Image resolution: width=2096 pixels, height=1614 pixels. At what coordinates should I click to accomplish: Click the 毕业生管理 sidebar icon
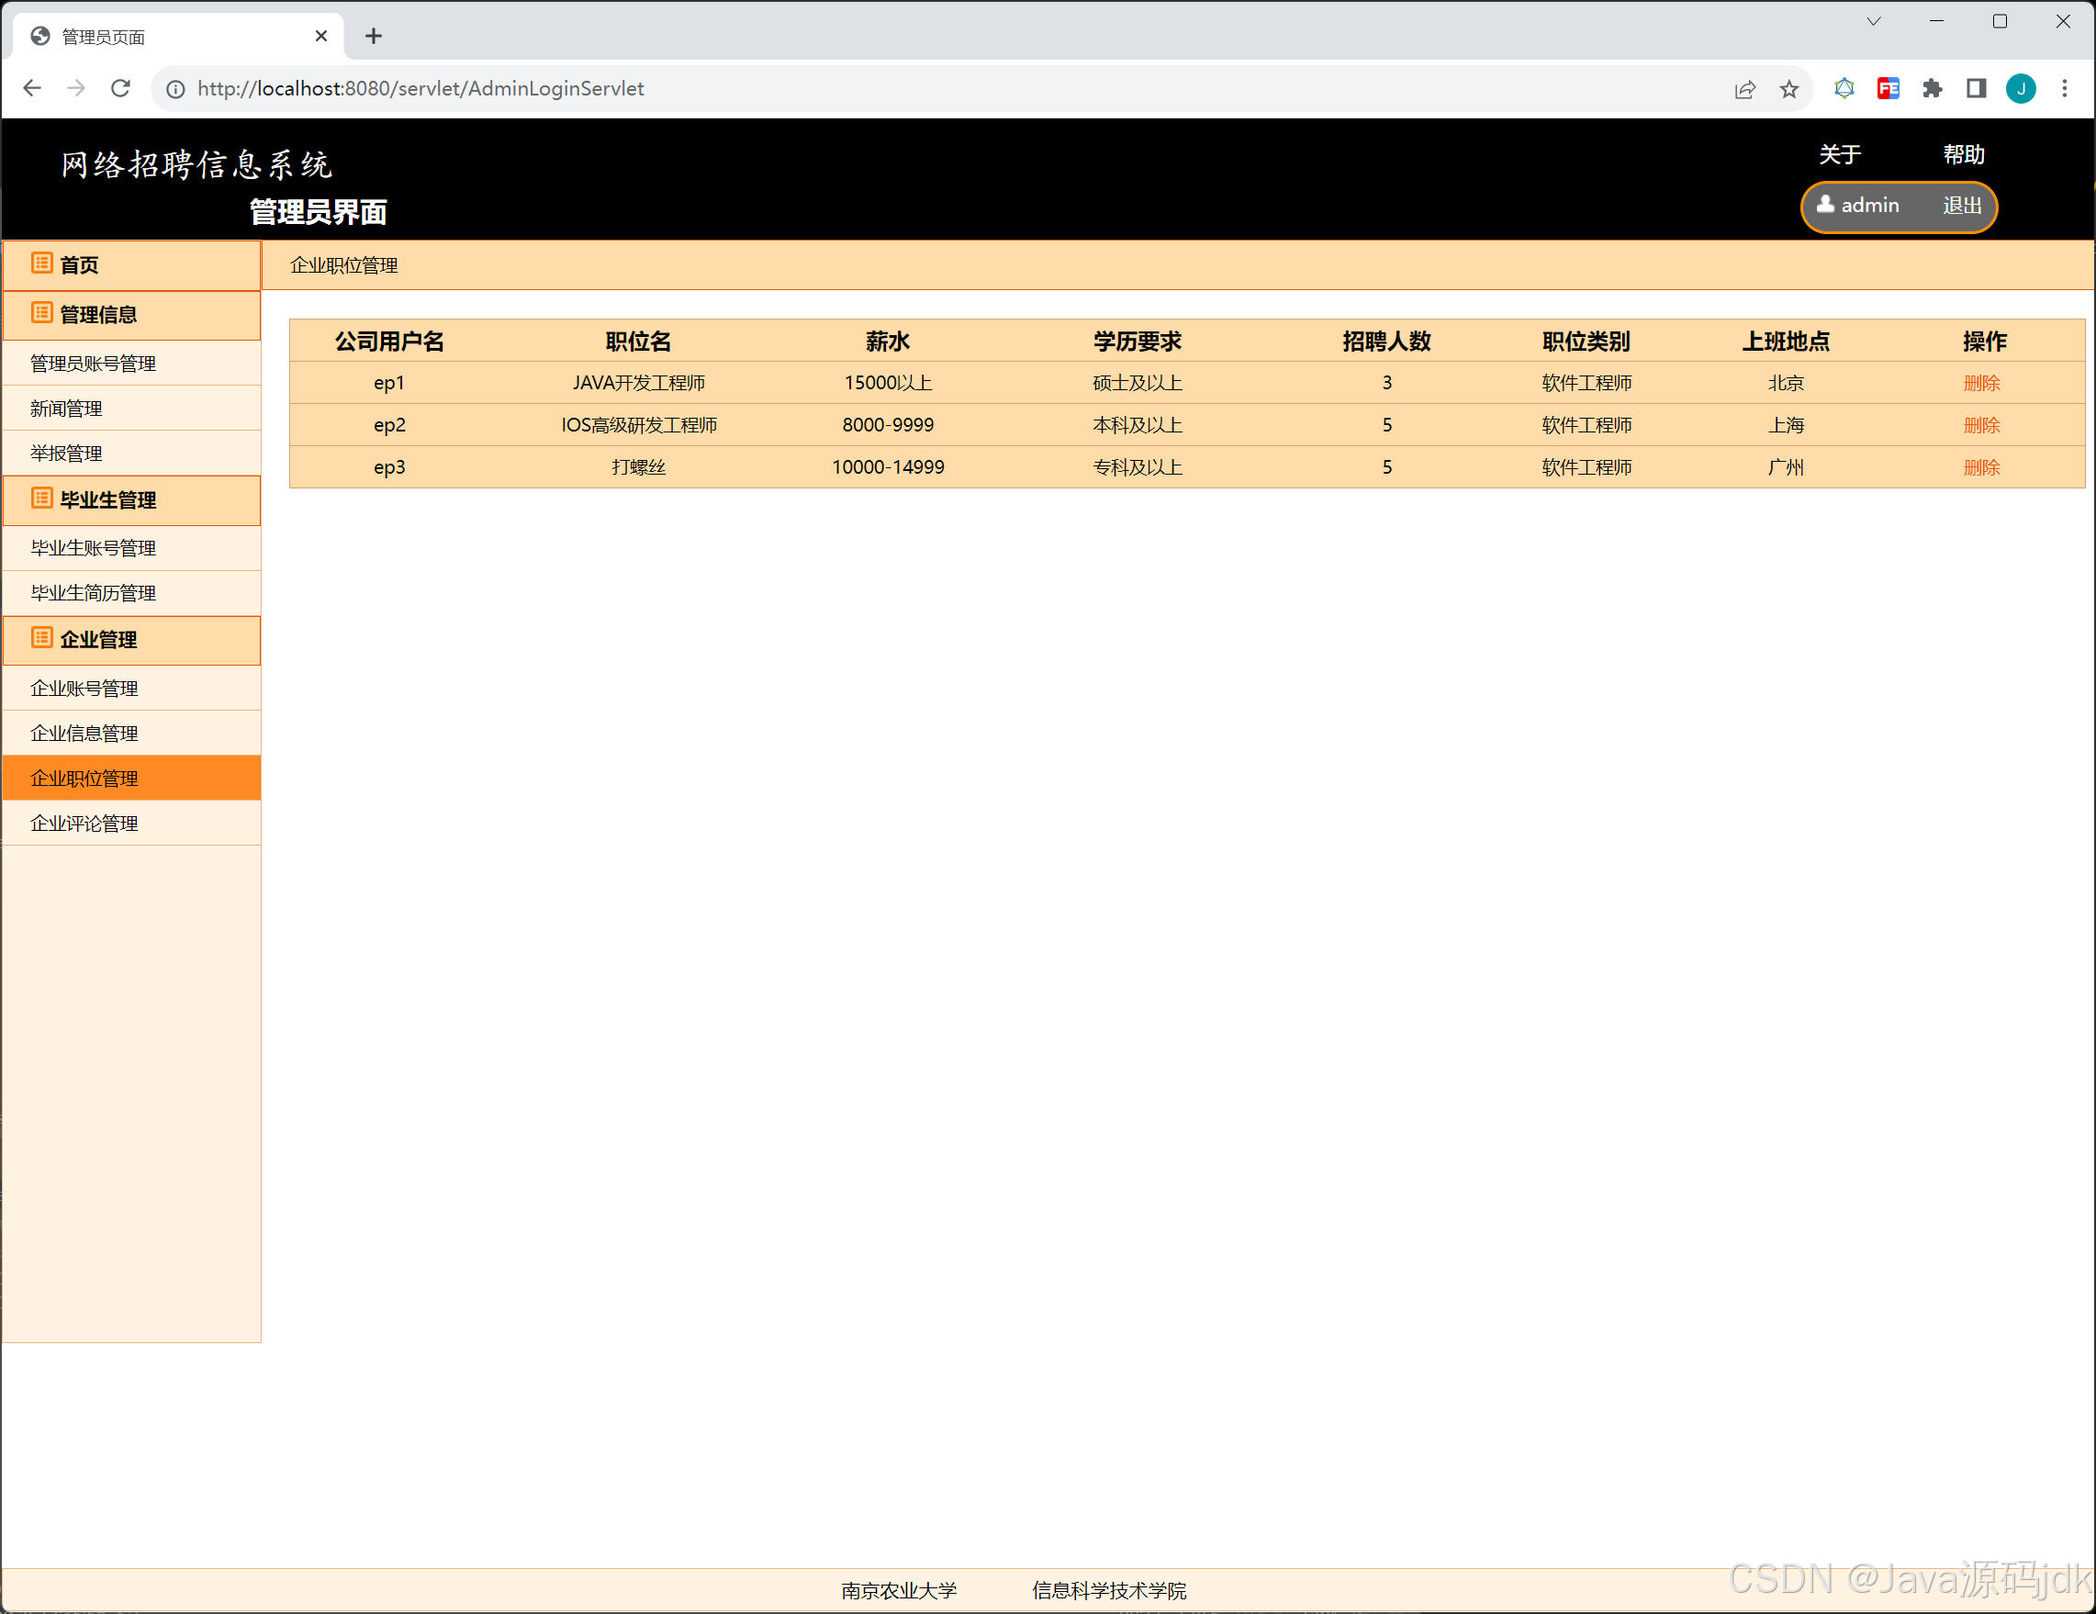pos(42,498)
